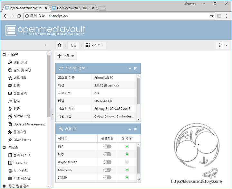The width and height of the screenshot is (232, 189).
Task: Select the S.M.A.R.T icon
Action: pyautogui.click(x=10, y=163)
